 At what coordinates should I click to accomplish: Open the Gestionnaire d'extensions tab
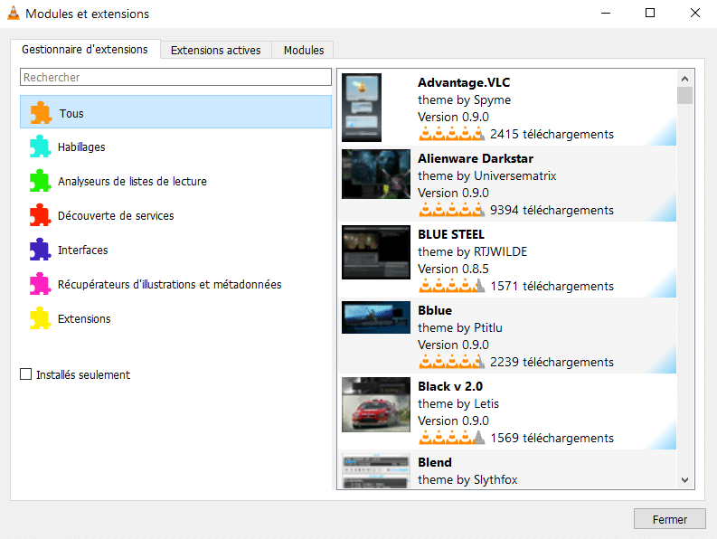tap(85, 49)
